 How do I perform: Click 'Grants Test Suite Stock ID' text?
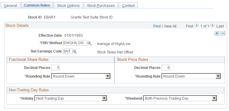(91, 17)
